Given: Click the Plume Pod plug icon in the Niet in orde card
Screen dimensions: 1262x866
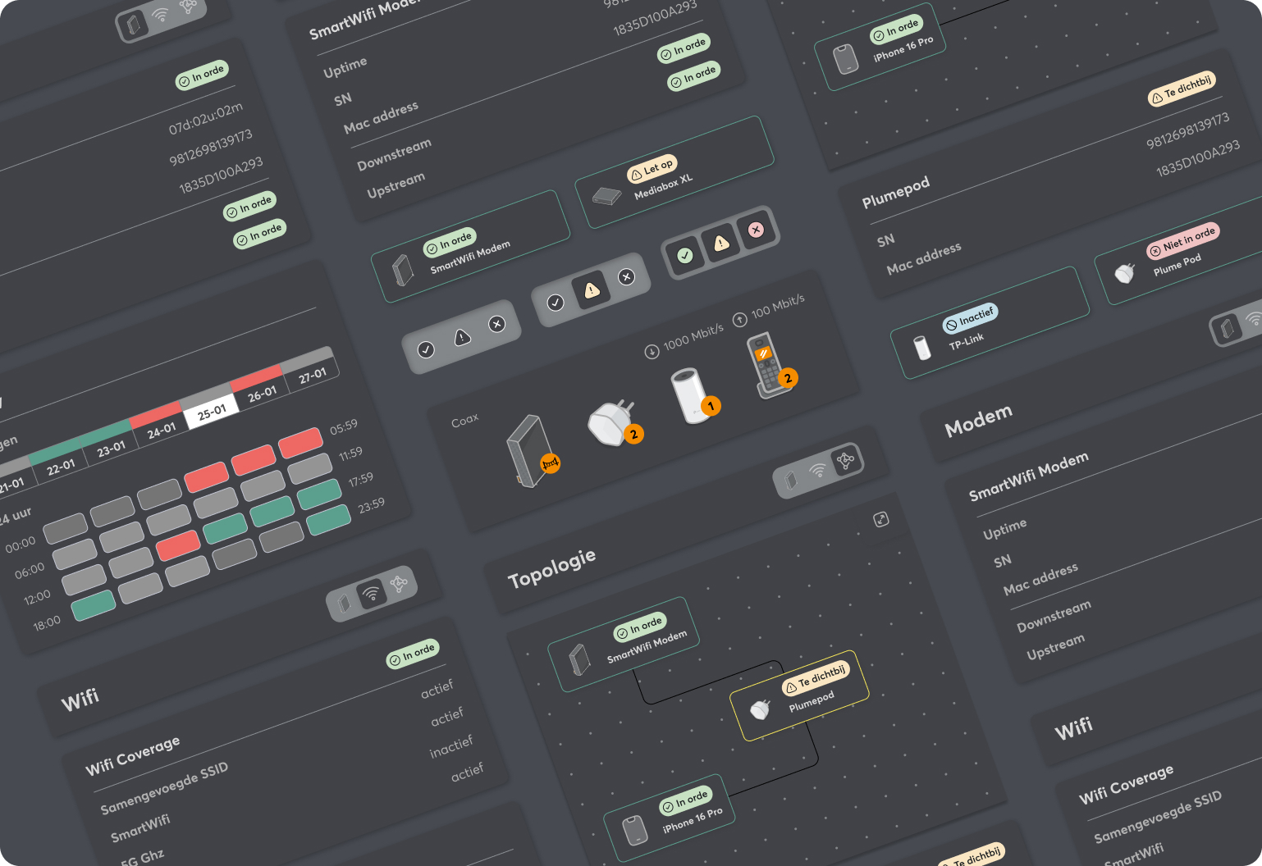Looking at the screenshot, I should click(1125, 273).
